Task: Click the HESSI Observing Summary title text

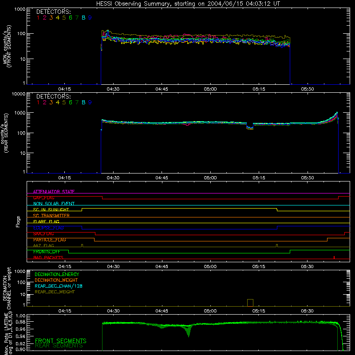Action: click(x=188, y=4)
